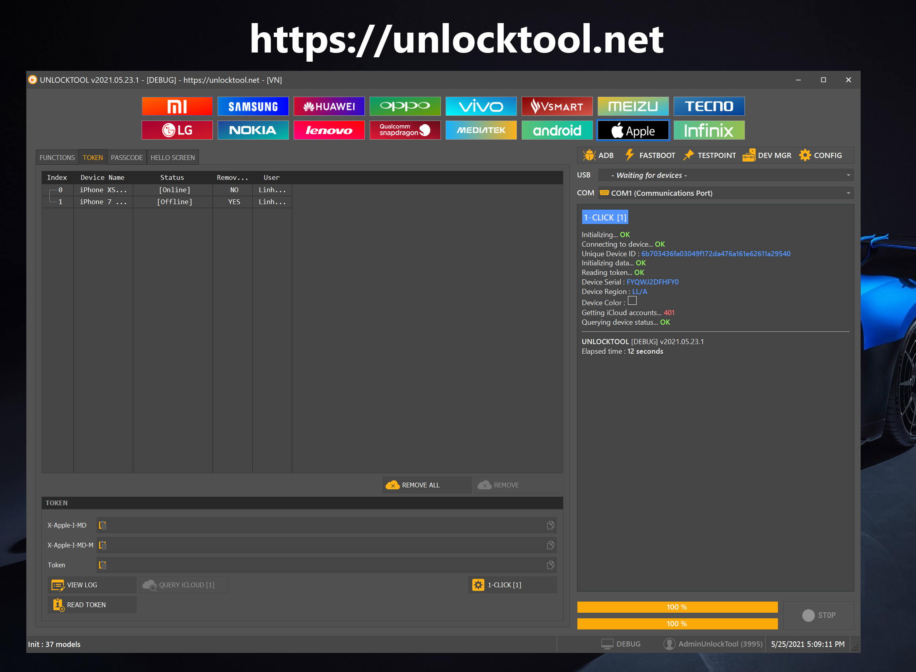Open the Qualcomm Snapdragon tile
Image resolution: width=916 pixels, height=672 pixels.
pos(405,130)
